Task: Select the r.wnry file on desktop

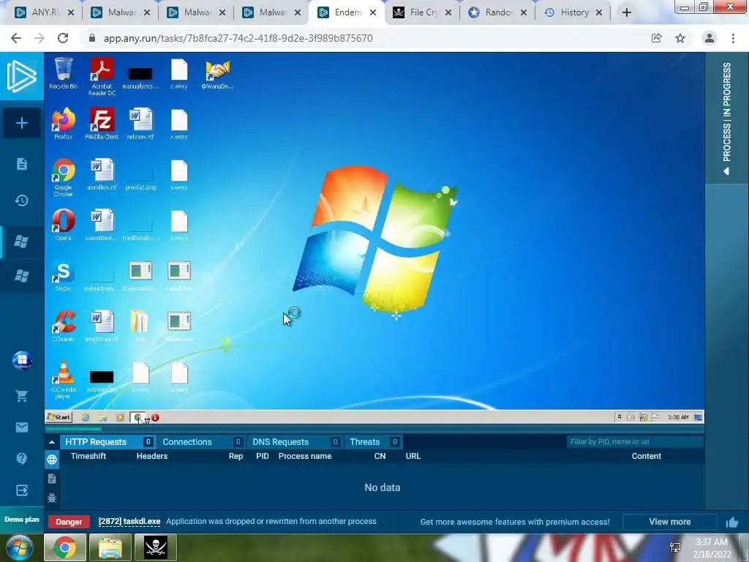Action: [x=179, y=124]
